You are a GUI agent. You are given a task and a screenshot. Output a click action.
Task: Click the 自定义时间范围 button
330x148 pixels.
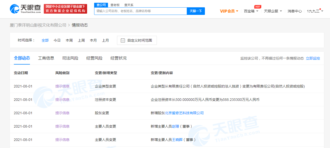(137, 40)
